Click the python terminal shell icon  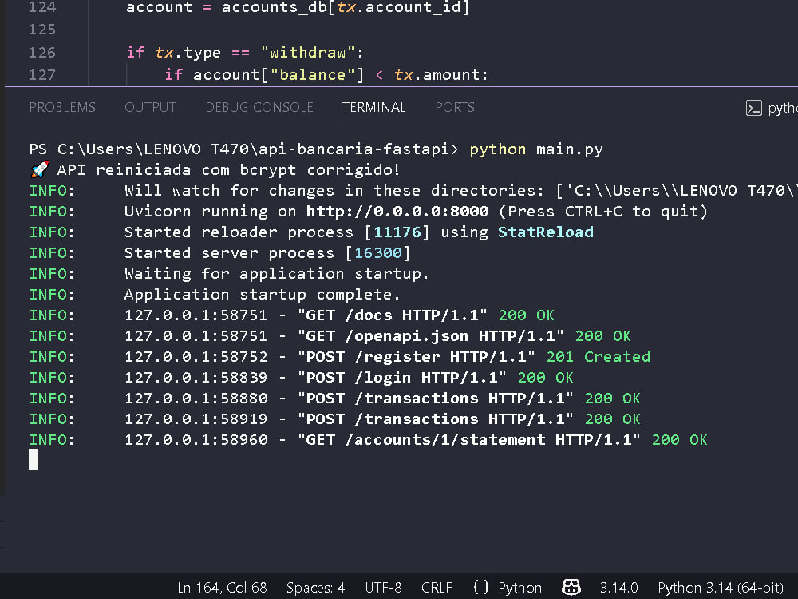click(754, 108)
